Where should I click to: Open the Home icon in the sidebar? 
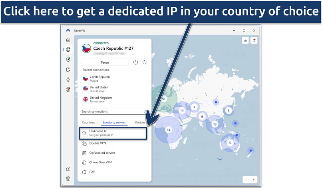click(68, 39)
